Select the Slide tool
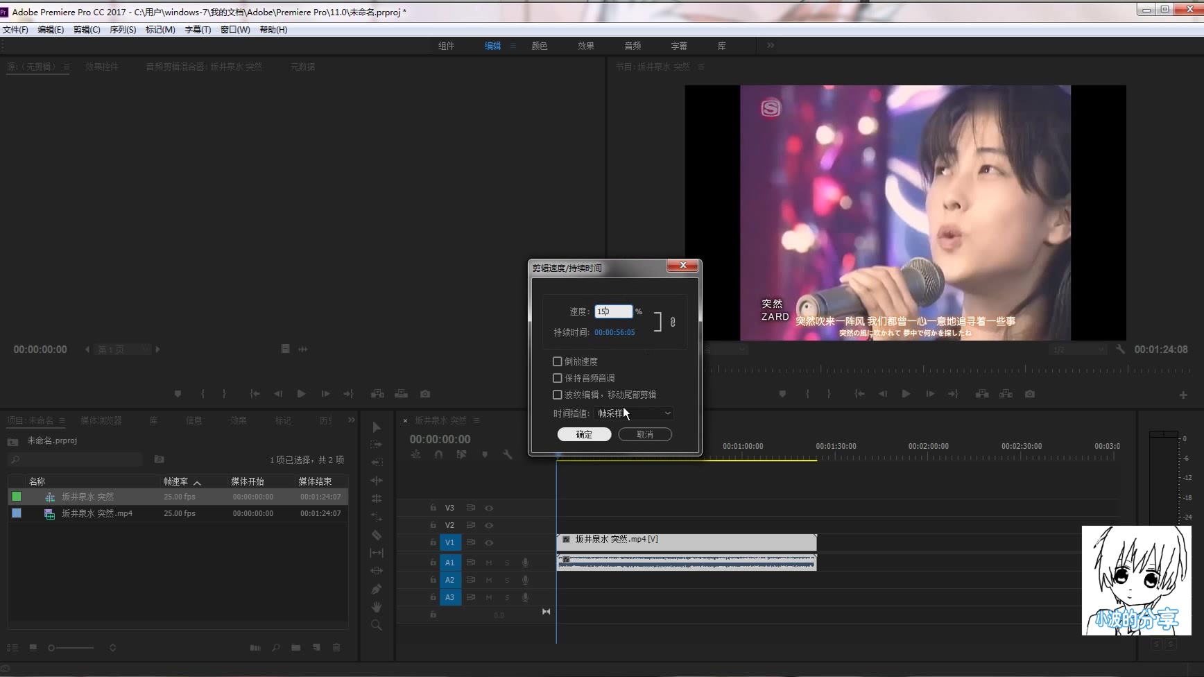This screenshot has height=677, width=1204. 377,571
